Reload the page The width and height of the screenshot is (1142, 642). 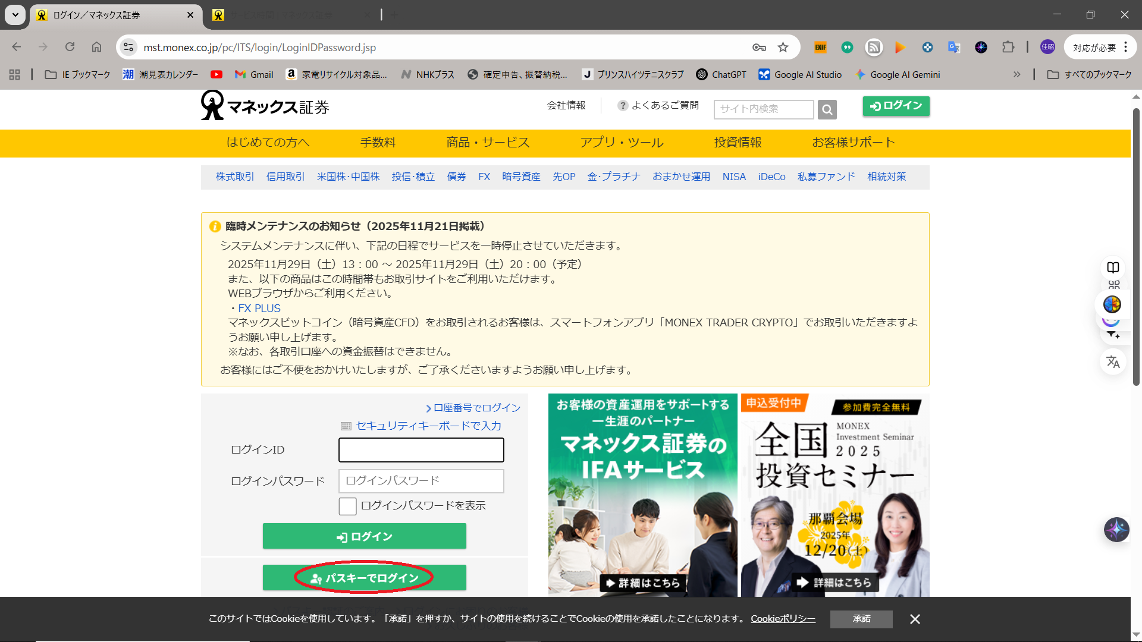tap(70, 47)
